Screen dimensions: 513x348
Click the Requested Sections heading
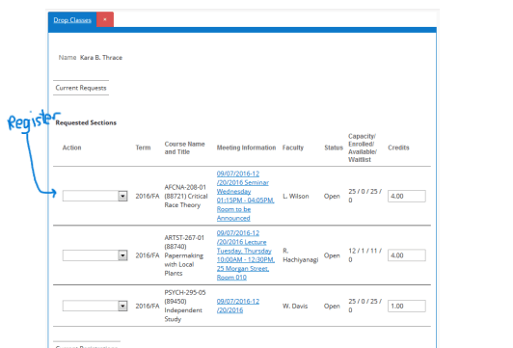(x=86, y=122)
